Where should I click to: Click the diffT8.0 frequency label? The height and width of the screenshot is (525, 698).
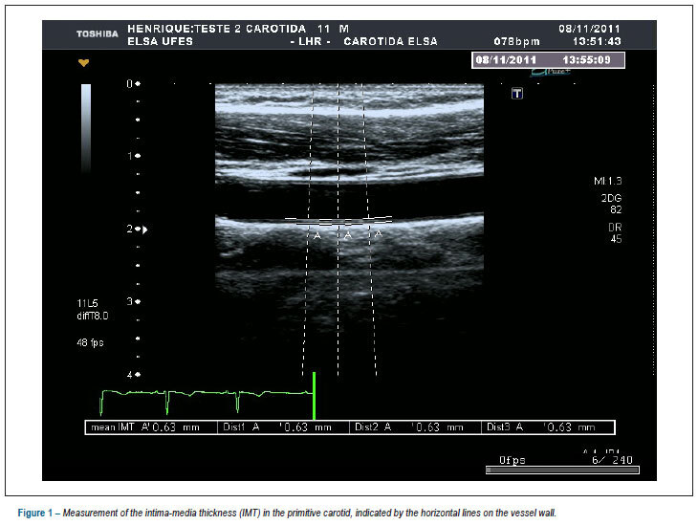click(92, 316)
